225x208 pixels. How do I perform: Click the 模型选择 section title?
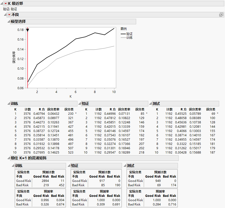click(x=18, y=22)
